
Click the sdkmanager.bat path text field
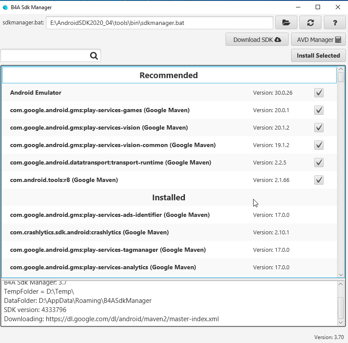coord(159,23)
